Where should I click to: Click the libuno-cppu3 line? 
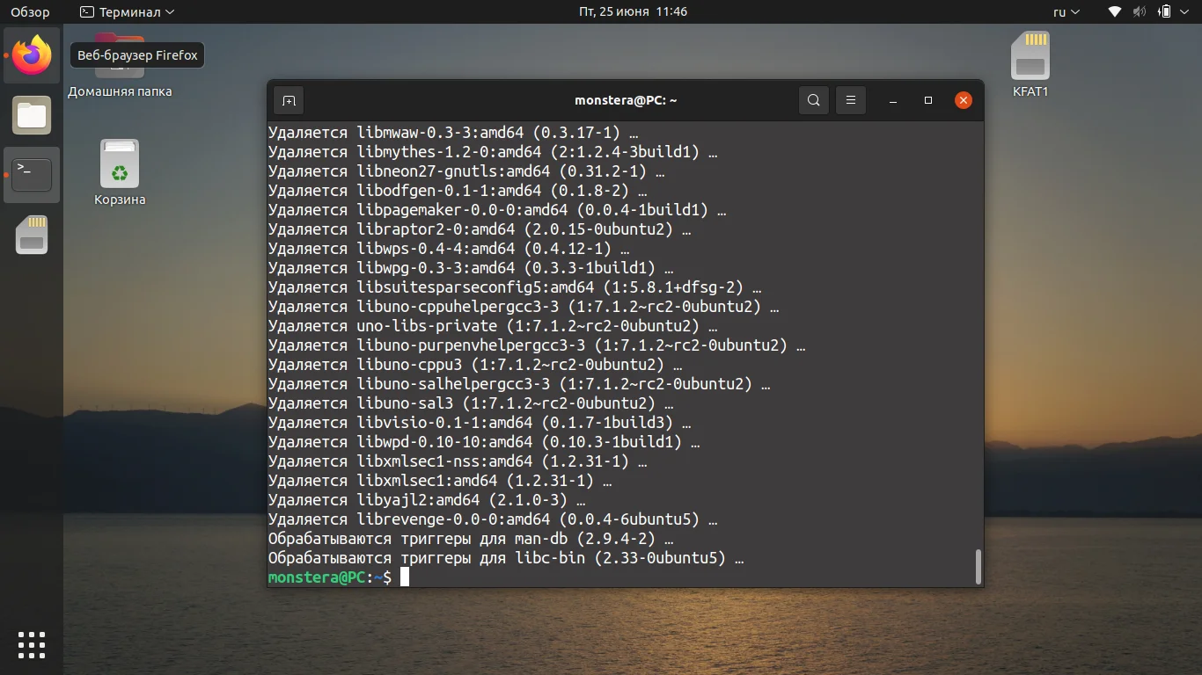[475, 365]
